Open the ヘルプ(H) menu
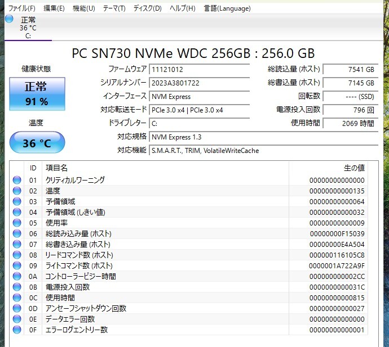389x347 pixels. pos(182,8)
